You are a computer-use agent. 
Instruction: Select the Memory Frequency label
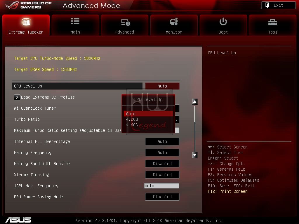click(x=33, y=153)
